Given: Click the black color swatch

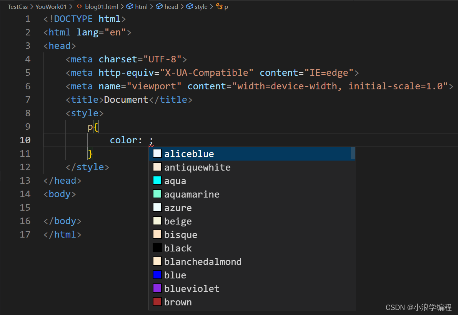Looking at the screenshot, I should pos(157,248).
